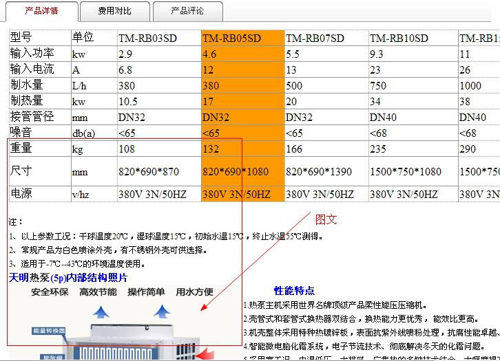This screenshot has height=361, width=500.
Task: Click the 性能特点 heading
Action: point(294,291)
